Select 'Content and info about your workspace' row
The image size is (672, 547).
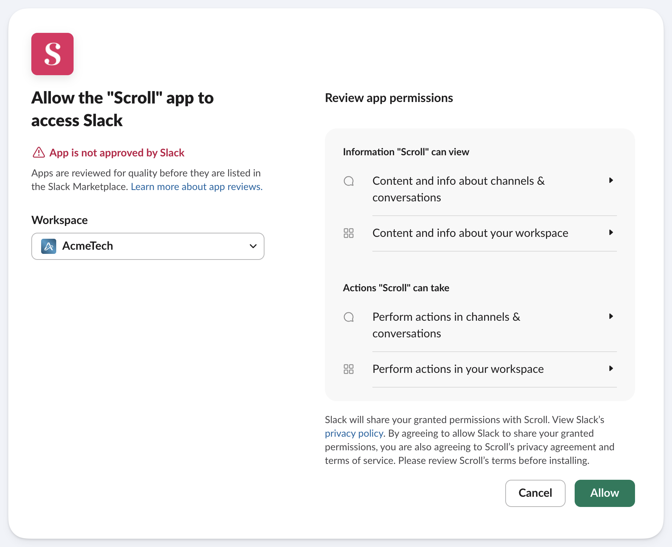[x=470, y=233]
